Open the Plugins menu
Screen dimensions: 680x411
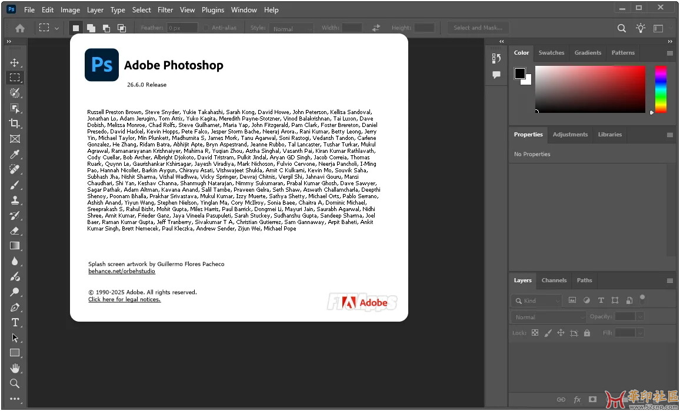pyautogui.click(x=213, y=9)
